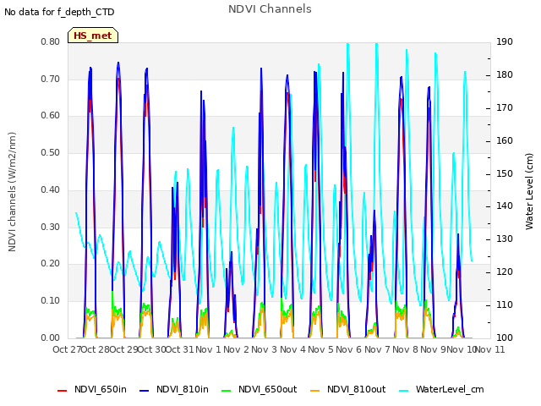Image resolution: width=541 pixels, height=406 pixels.
Task: Click the 130 tick label on right axis
Action: (505, 239)
